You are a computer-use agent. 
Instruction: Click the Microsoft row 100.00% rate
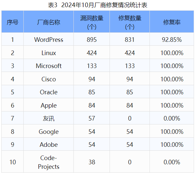tap(172, 66)
